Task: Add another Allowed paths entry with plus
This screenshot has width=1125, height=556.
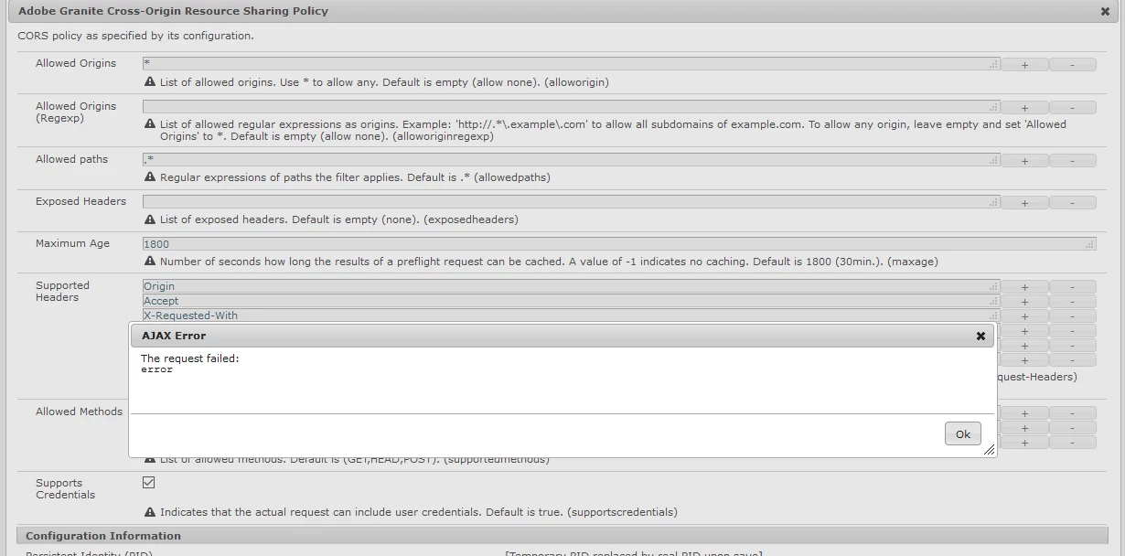Action: [x=1024, y=161]
